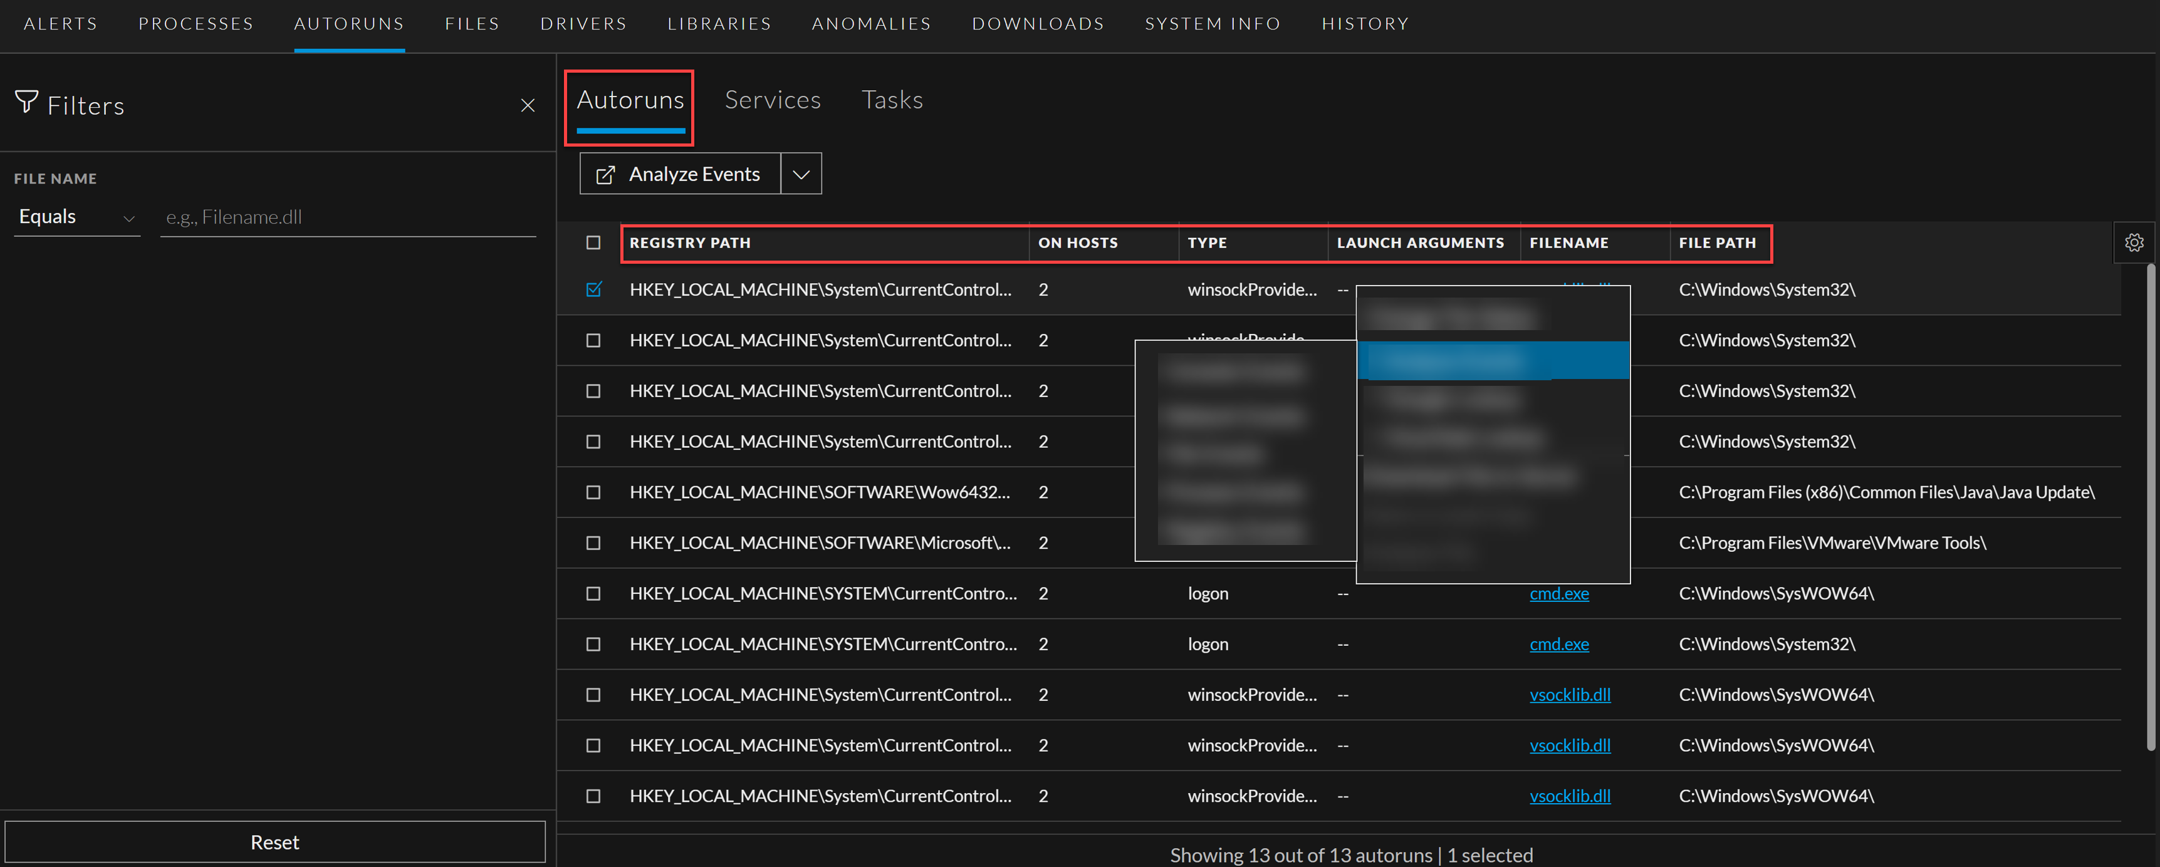Close the Filters panel

tap(528, 106)
